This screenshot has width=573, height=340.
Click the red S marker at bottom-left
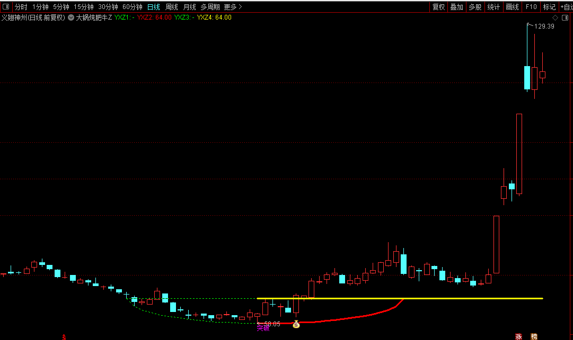[x=64, y=337]
